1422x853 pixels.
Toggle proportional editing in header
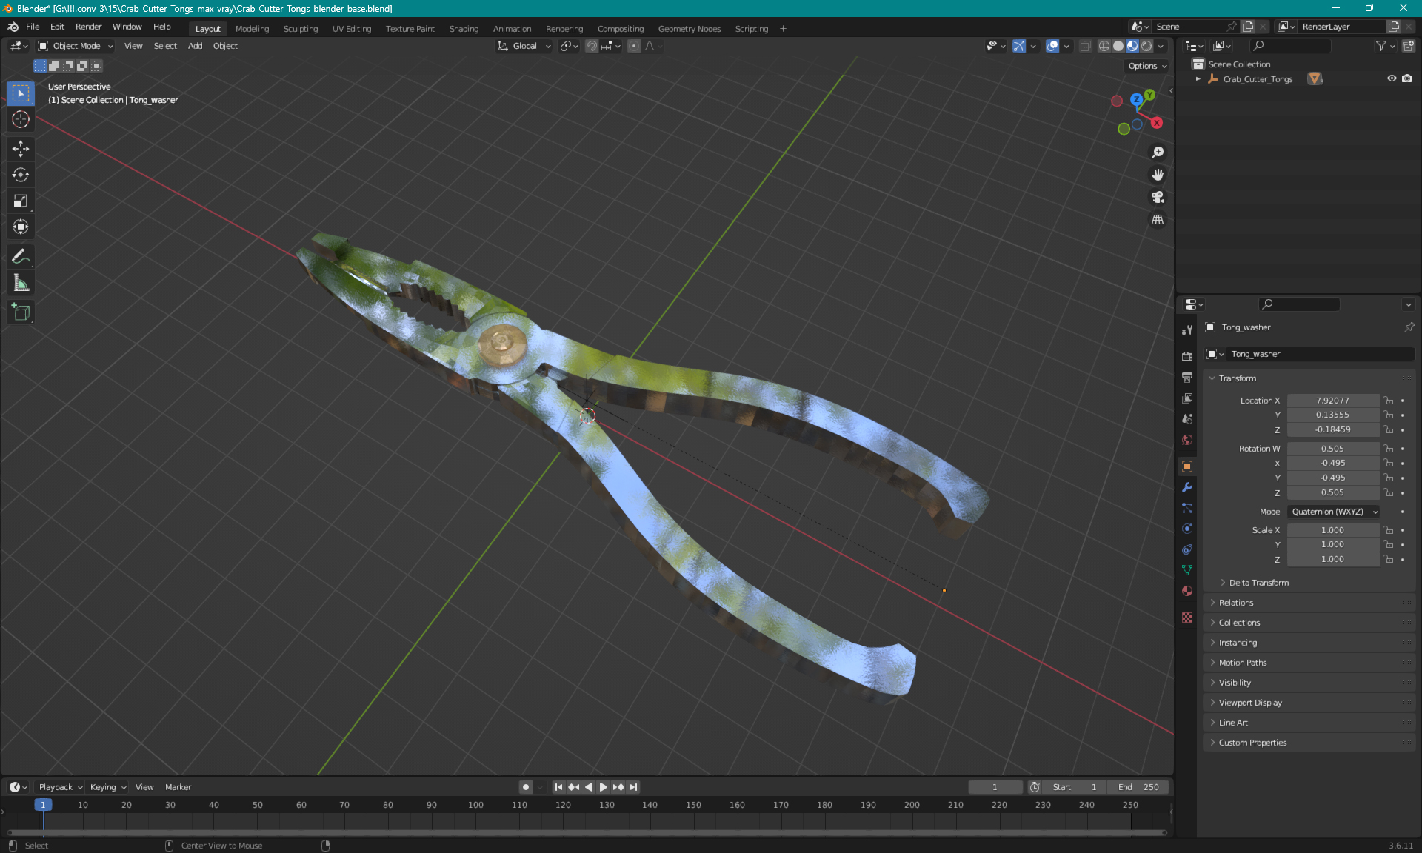tap(634, 46)
